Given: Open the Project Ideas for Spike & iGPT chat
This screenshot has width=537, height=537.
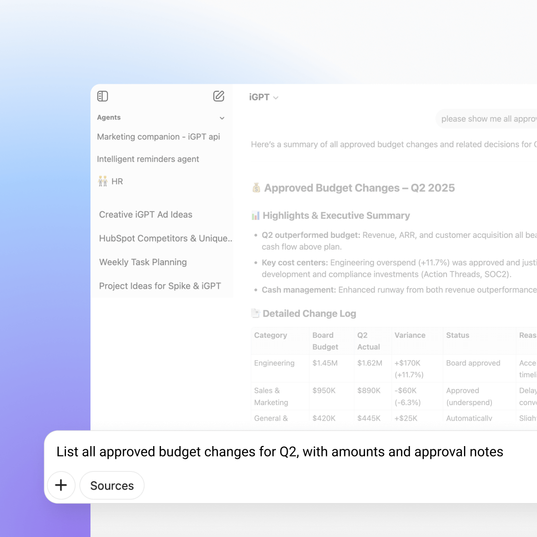Looking at the screenshot, I should (x=160, y=286).
